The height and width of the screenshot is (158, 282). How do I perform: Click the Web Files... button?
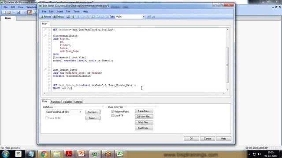pos(144,122)
